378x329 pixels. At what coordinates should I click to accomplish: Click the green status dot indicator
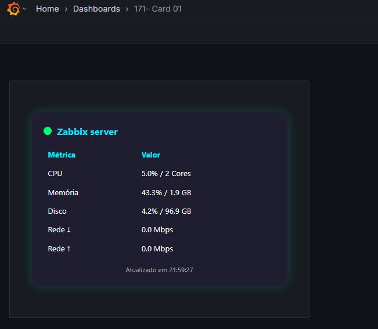pos(48,131)
